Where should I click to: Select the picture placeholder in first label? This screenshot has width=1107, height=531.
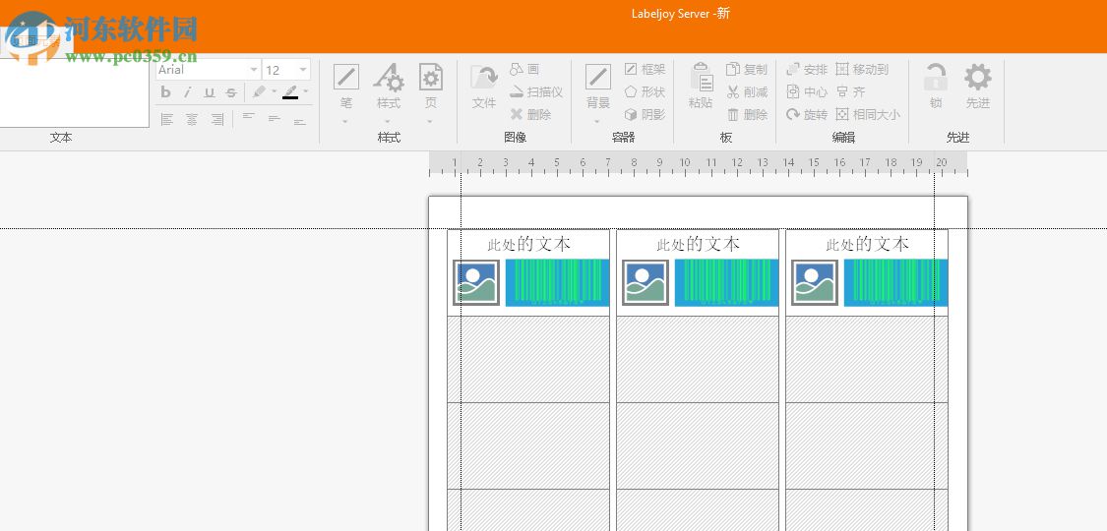click(476, 283)
